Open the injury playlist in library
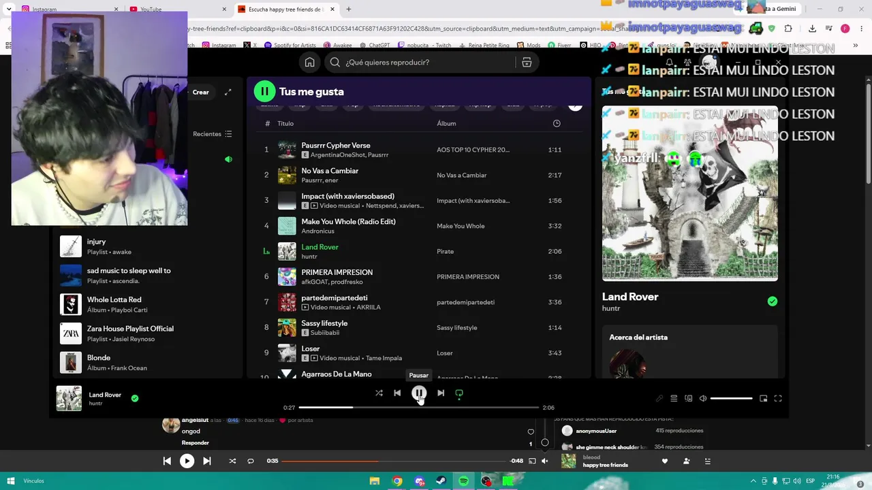This screenshot has width=872, height=490. (148, 246)
